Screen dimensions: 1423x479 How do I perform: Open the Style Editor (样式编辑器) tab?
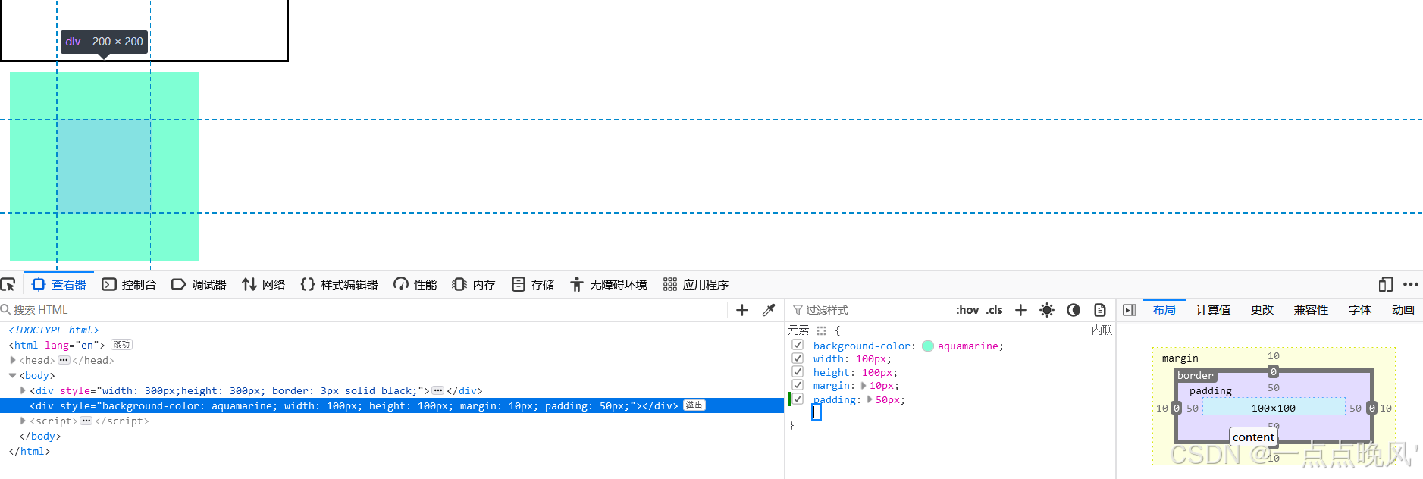(339, 285)
